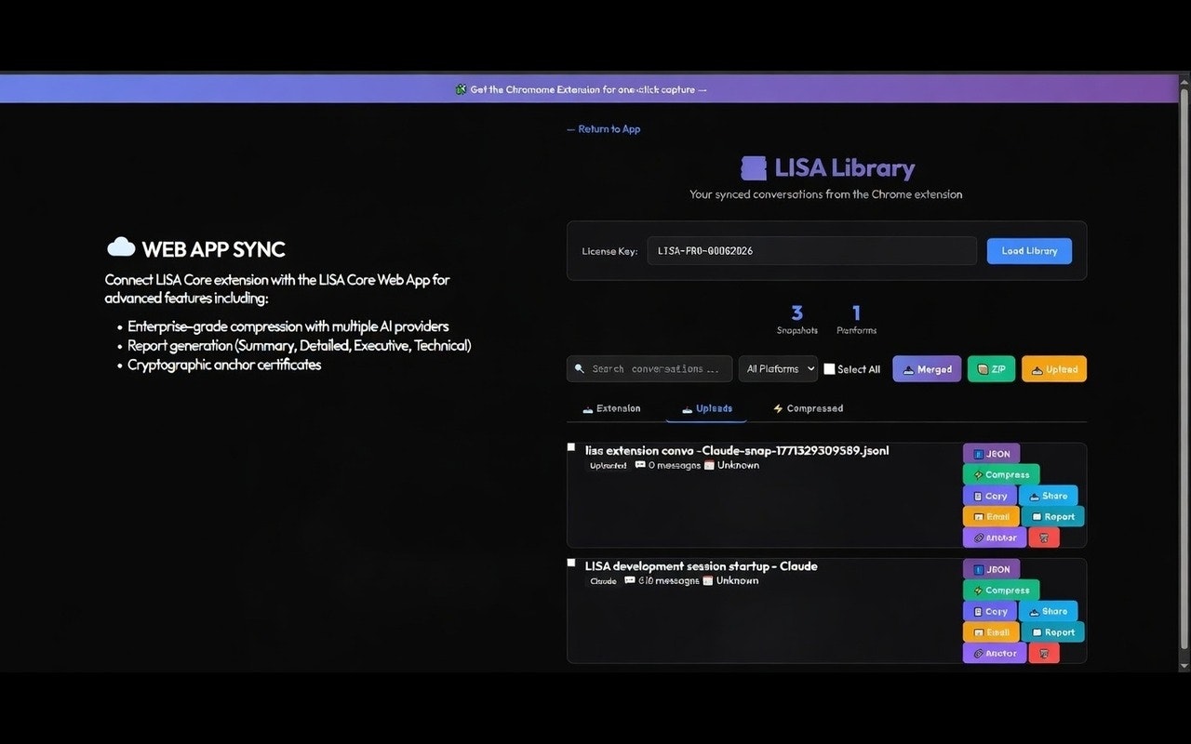Screen dimensions: 1191x744
Task: Open the Compressed tab
Action: [x=808, y=408]
